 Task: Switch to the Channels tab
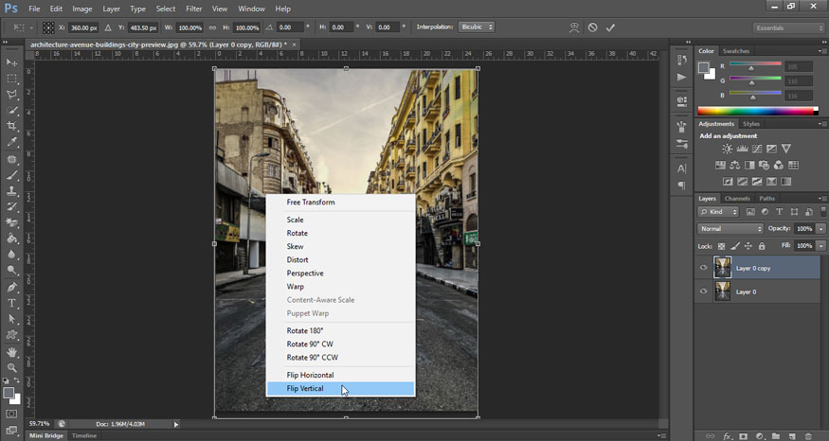pos(737,199)
